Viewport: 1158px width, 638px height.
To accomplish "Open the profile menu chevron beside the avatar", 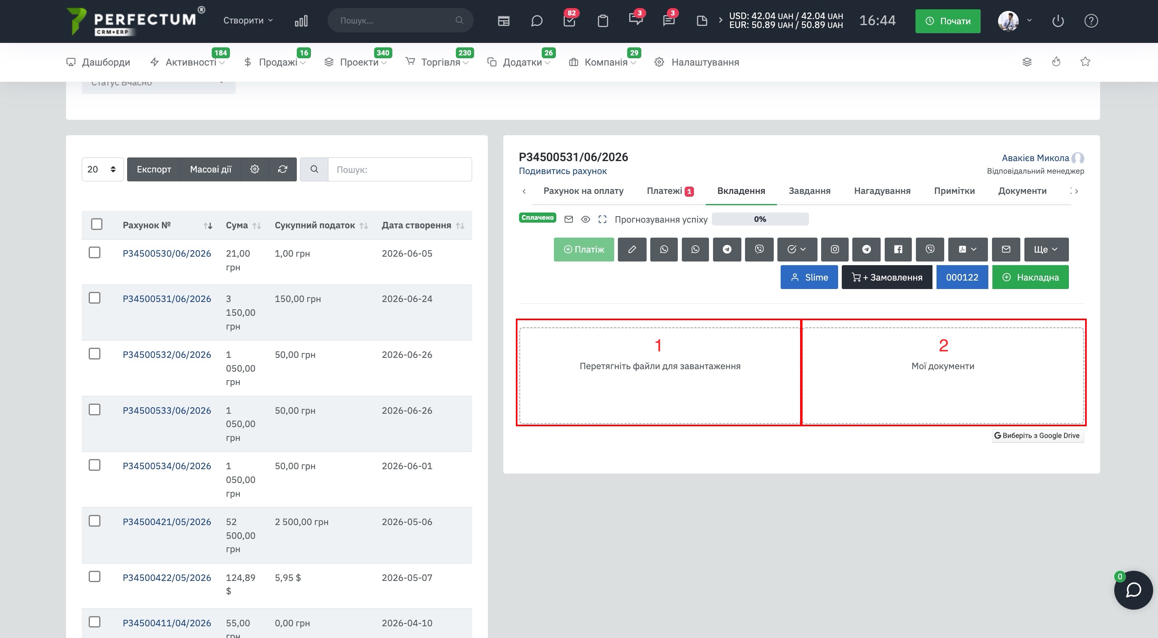I will tap(1029, 21).
